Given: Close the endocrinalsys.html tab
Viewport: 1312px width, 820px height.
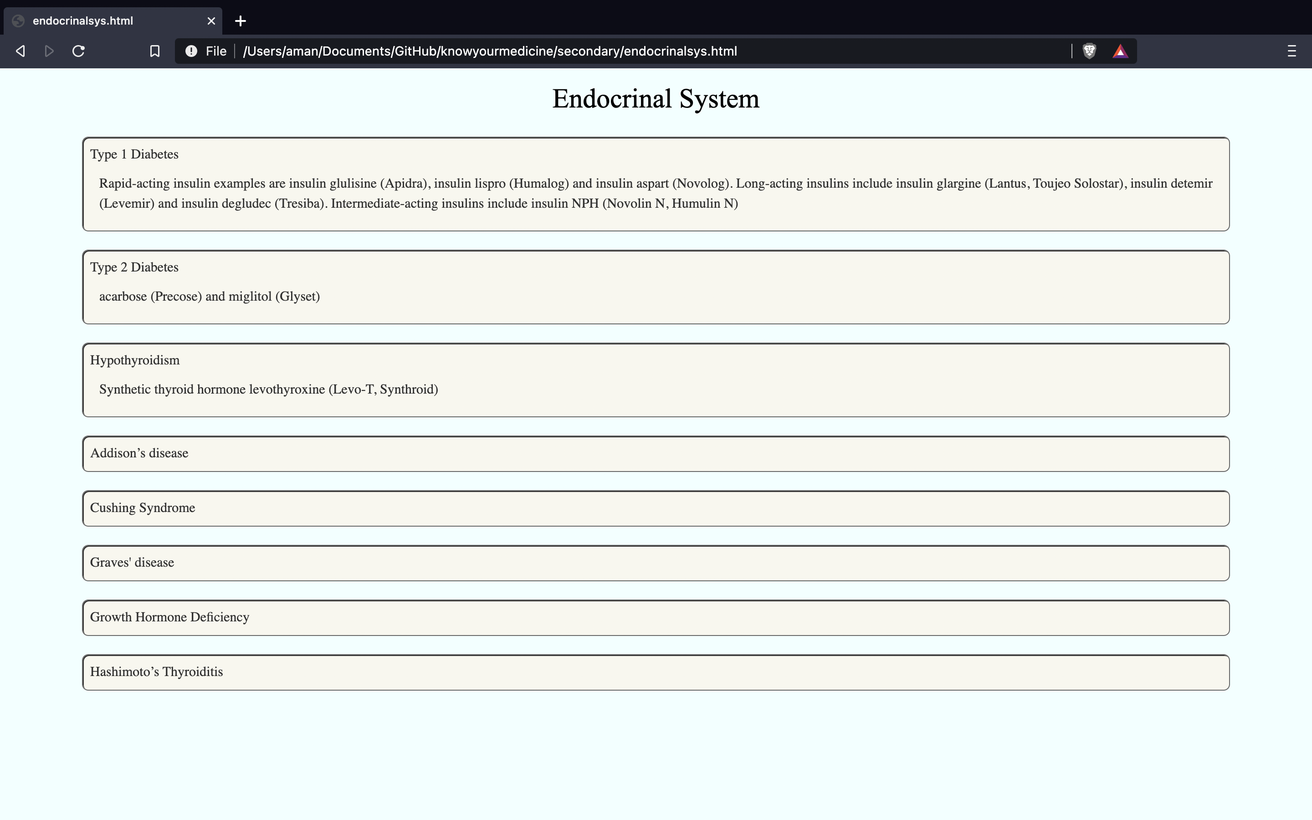Looking at the screenshot, I should click(x=211, y=20).
